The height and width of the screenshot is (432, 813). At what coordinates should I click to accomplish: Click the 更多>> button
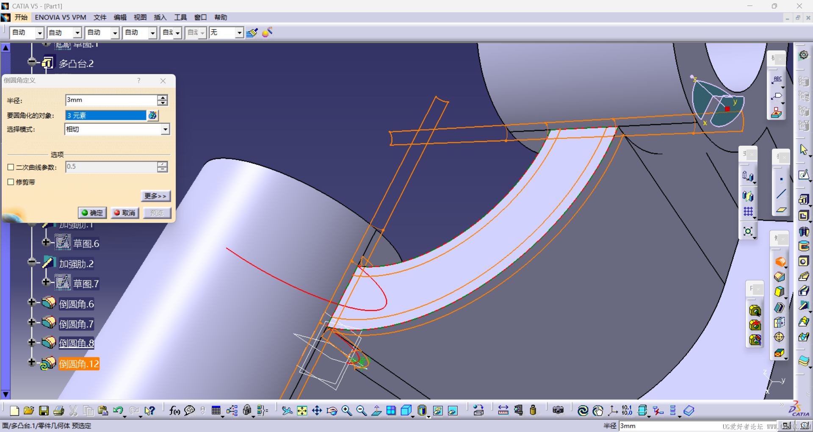tap(155, 196)
